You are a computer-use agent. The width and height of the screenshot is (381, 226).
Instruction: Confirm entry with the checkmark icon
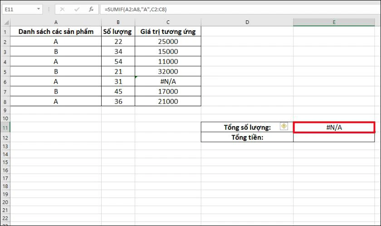[77, 9]
